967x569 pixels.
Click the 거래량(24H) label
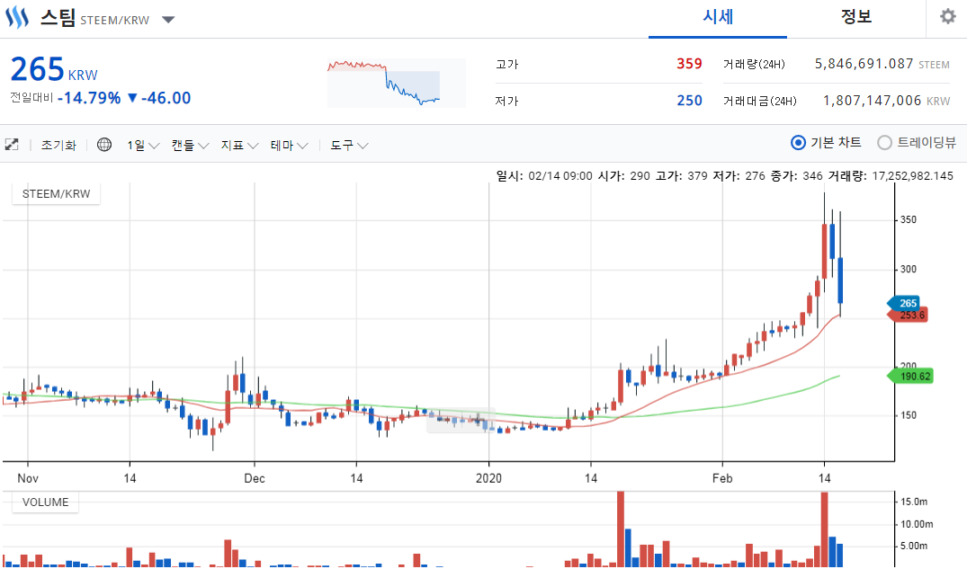click(754, 64)
